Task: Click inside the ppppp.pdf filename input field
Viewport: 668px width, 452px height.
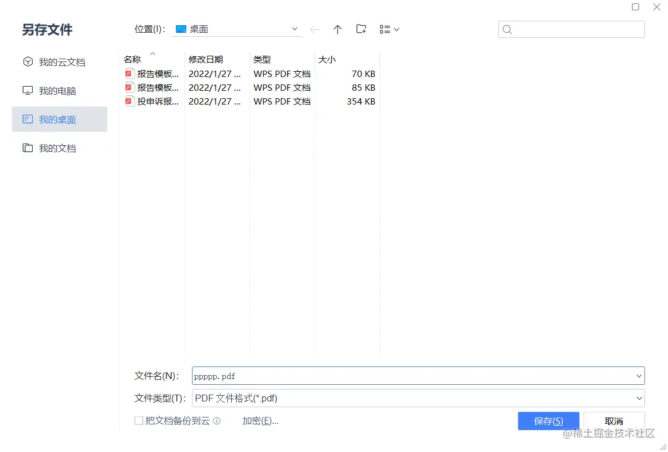Action: pos(345,376)
